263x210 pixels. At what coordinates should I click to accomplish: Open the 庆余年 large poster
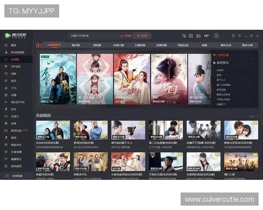58,79
